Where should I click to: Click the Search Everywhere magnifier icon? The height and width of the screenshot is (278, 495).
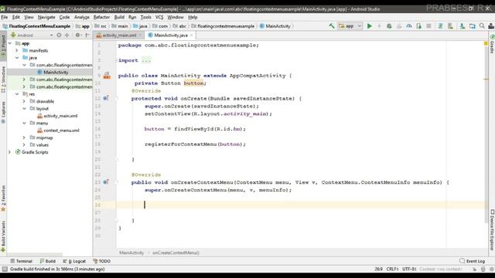pyautogui.click(x=482, y=26)
